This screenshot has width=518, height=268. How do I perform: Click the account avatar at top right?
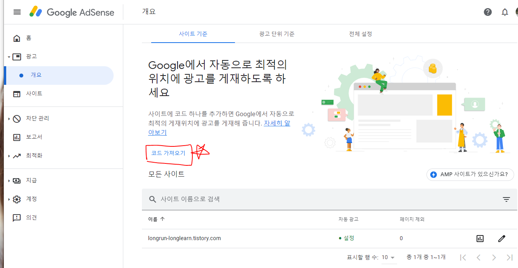click(x=517, y=12)
